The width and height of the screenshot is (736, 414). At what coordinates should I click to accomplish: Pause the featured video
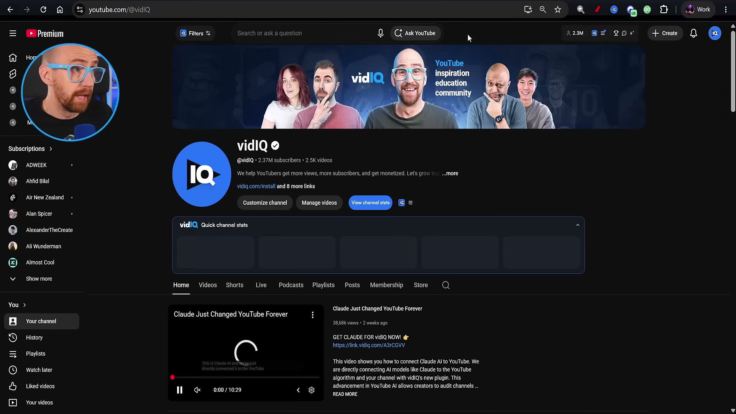pos(179,390)
